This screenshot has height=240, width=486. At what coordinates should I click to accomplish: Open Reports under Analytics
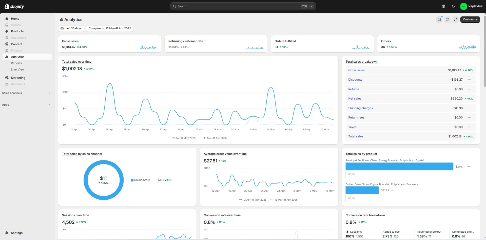pos(16,63)
